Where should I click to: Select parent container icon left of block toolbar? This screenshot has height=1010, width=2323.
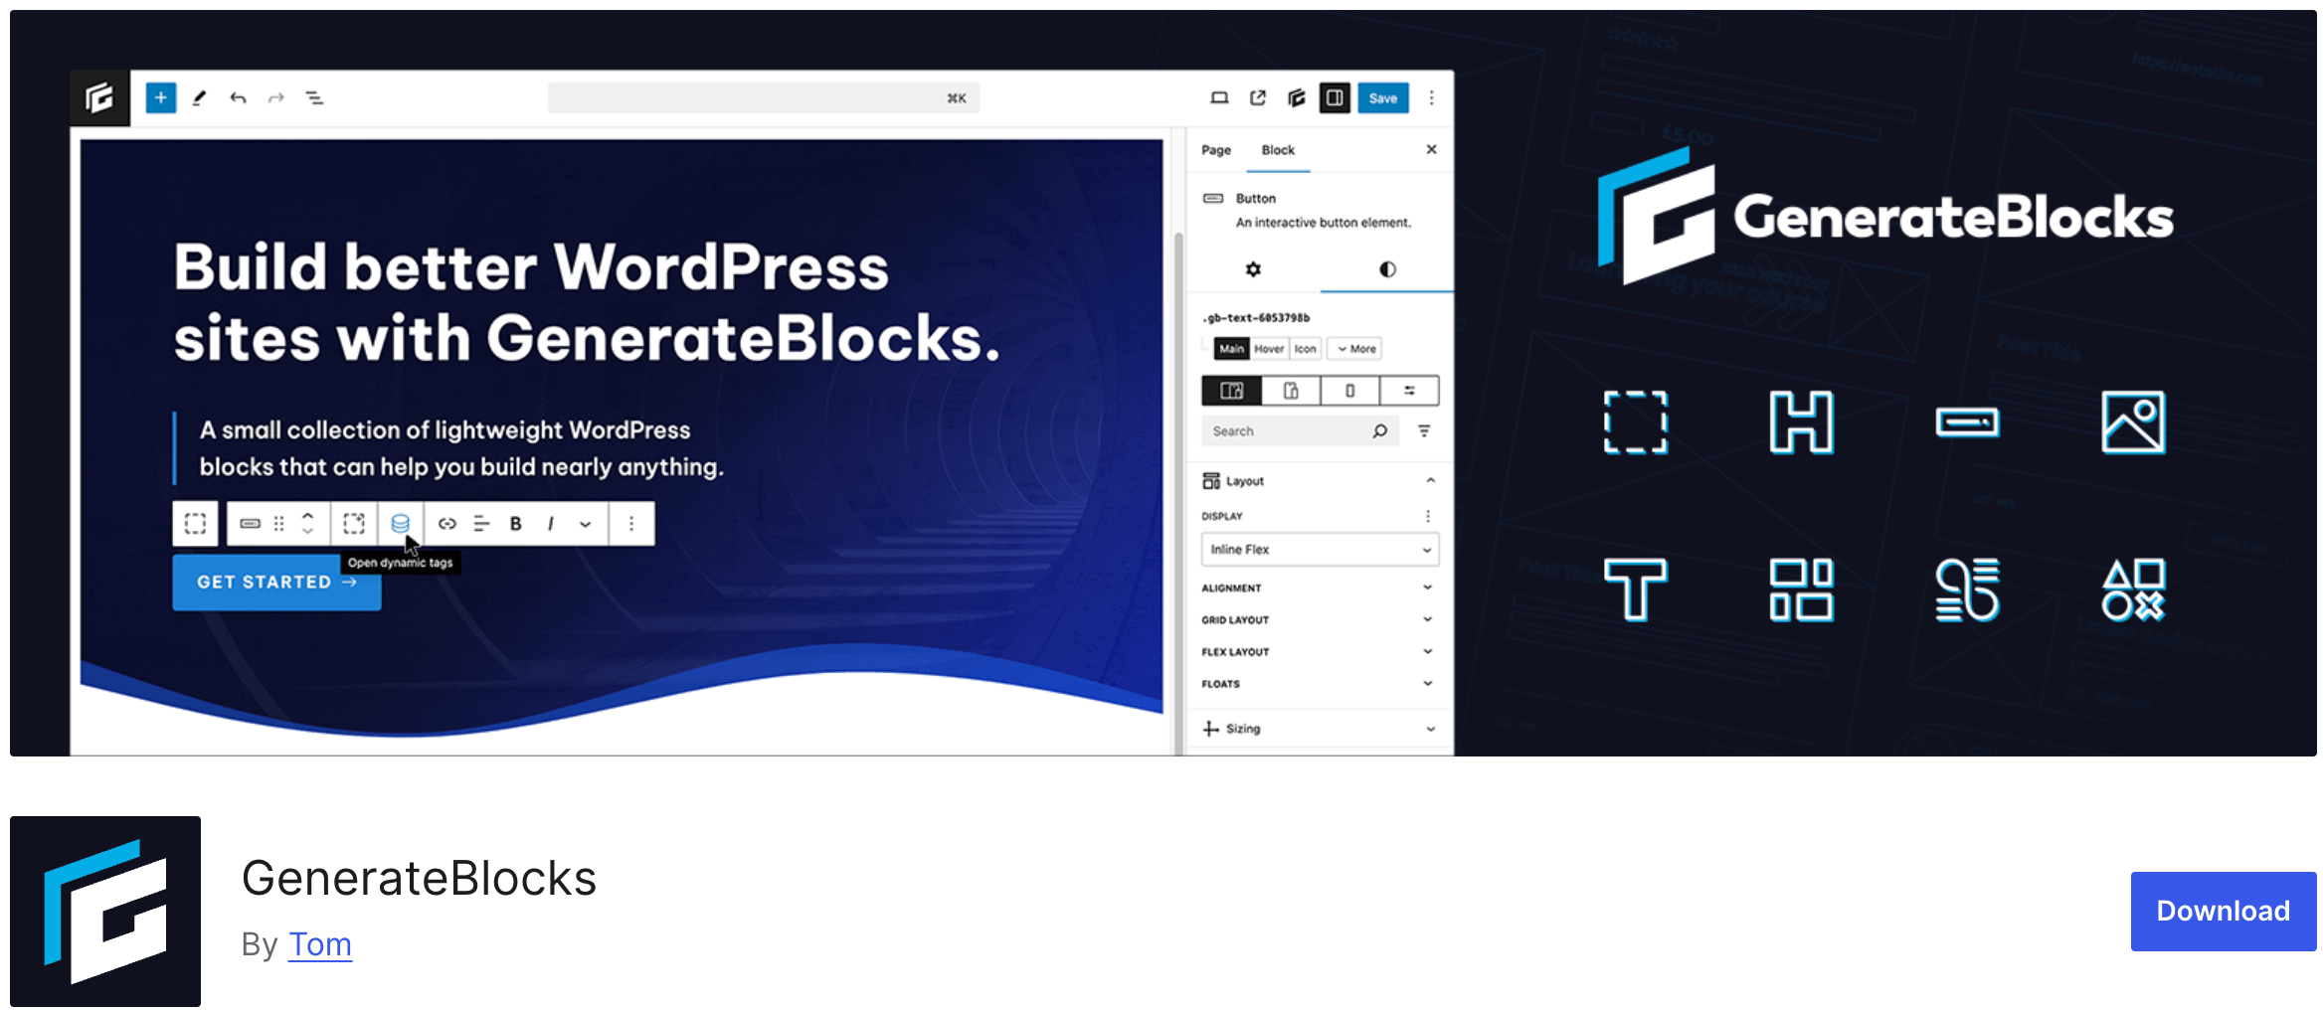coord(195,524)
